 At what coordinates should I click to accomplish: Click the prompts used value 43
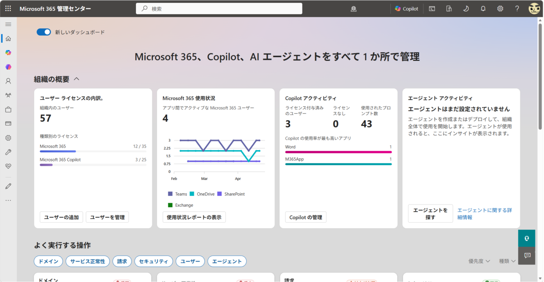(366, 124)
